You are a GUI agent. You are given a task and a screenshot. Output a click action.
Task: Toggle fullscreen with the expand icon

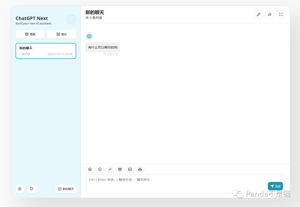(281, 14)
